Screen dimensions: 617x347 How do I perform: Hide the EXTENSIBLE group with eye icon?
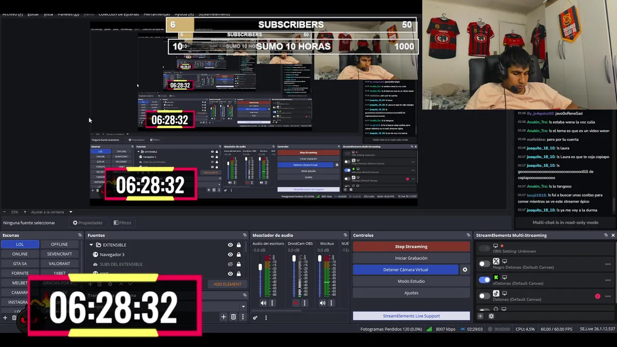(x=230, y=245)
